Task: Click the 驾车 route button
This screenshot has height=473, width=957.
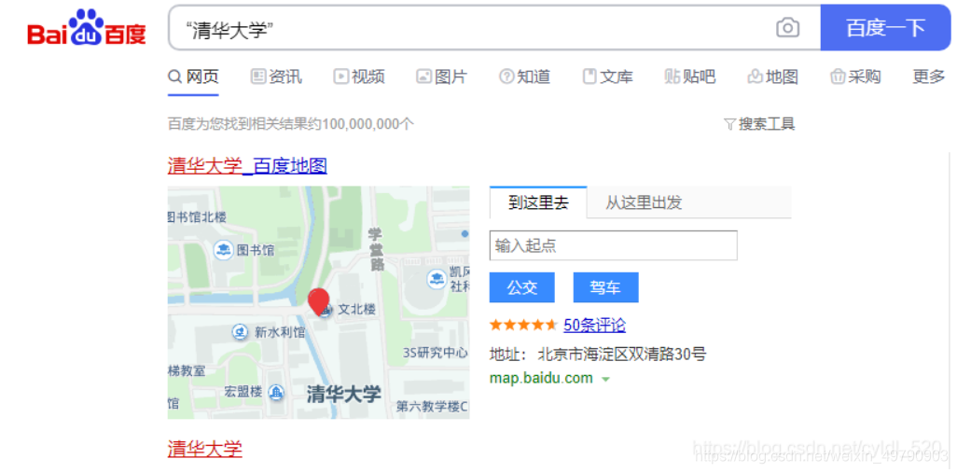Action: [x=605, y=287]
